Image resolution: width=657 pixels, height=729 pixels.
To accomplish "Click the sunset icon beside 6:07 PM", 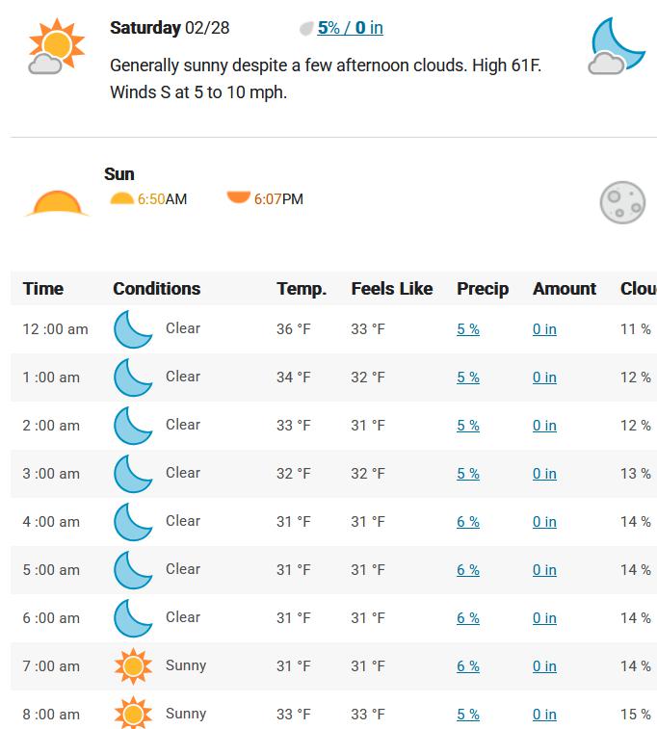I will (x=238, y=198).
